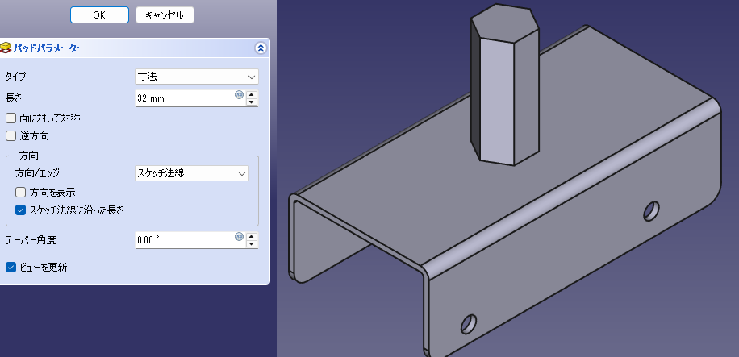Check the 逆方向 option

tap(11, 136)
